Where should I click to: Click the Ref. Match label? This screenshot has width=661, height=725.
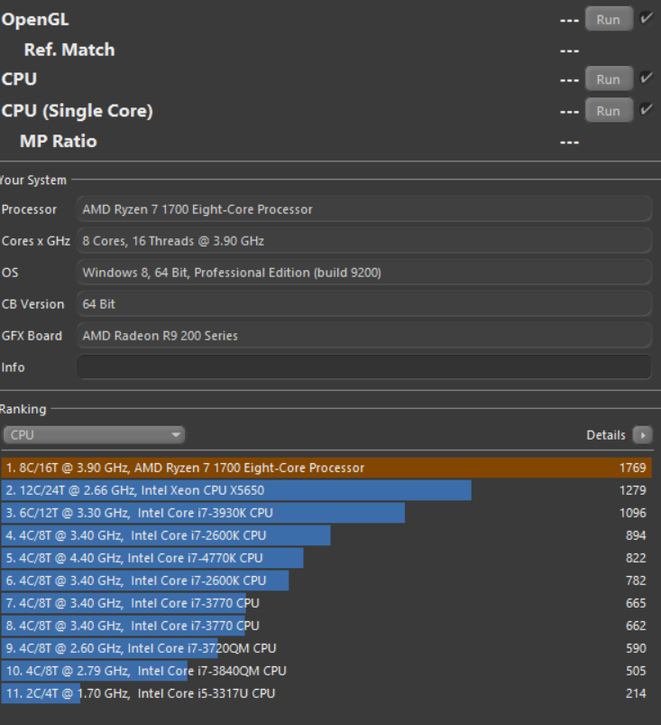[69, 50]
